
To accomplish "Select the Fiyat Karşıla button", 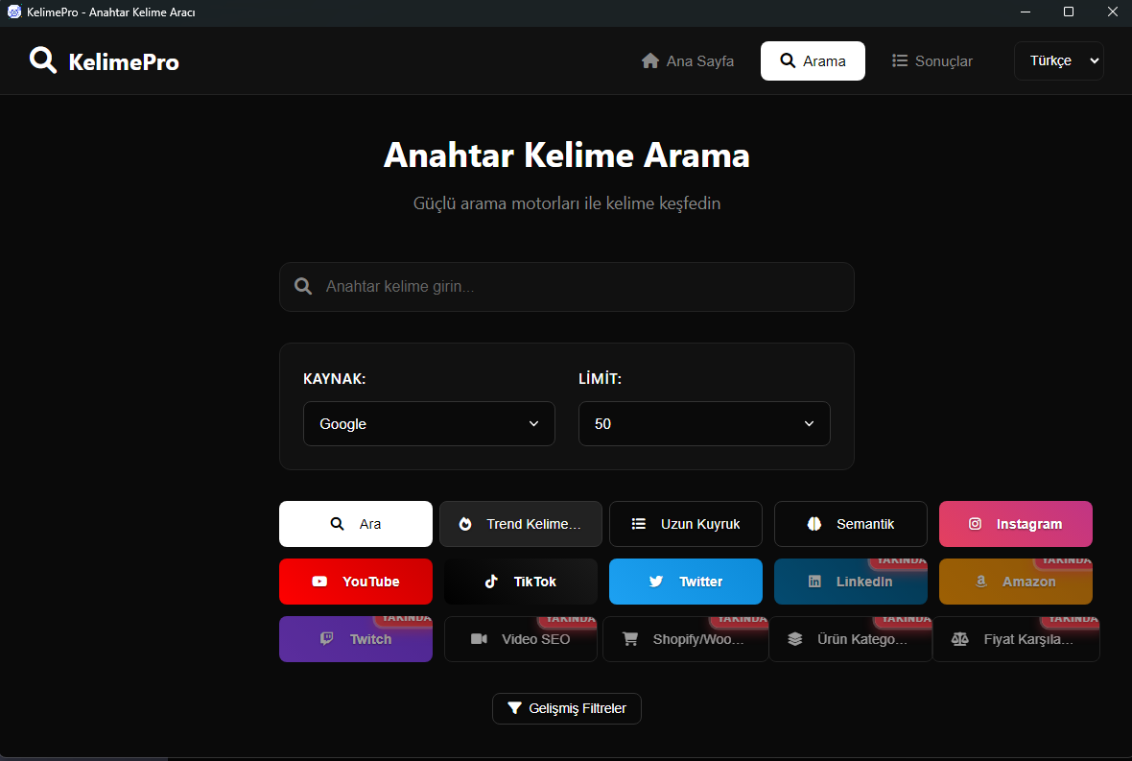I will click(x=1016, y=639).
